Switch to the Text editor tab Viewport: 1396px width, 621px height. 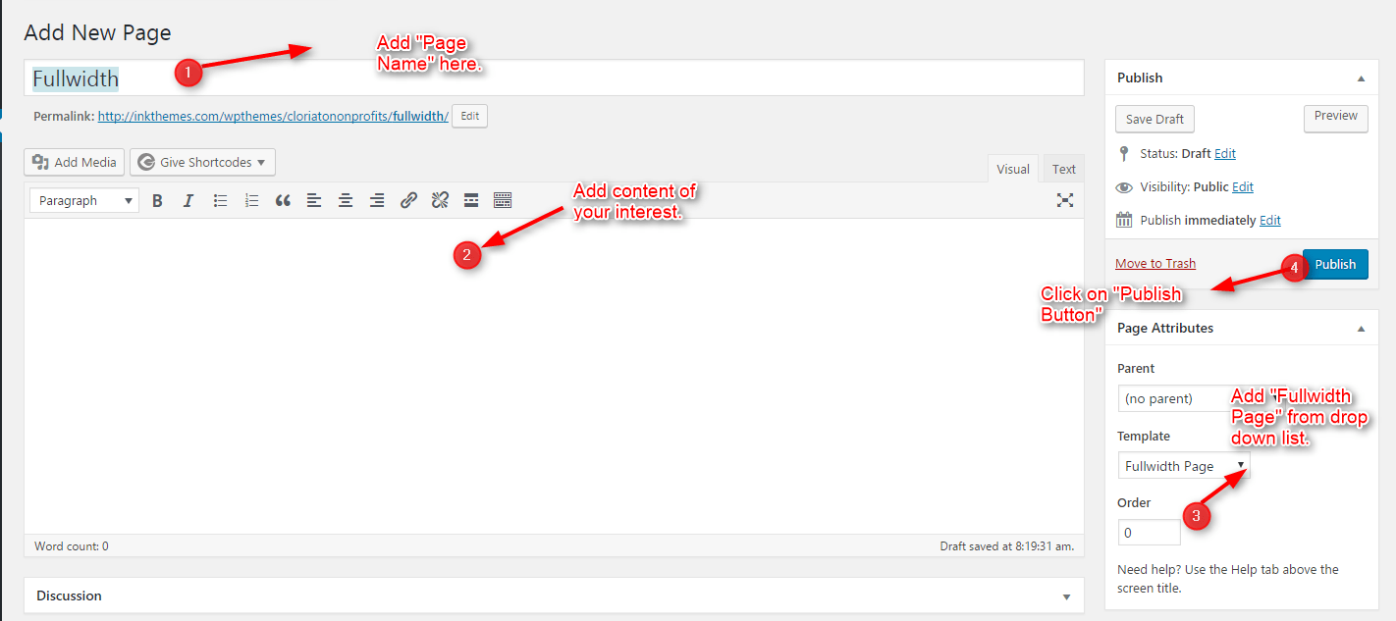pyautogui.click(x=1063, y=169)
